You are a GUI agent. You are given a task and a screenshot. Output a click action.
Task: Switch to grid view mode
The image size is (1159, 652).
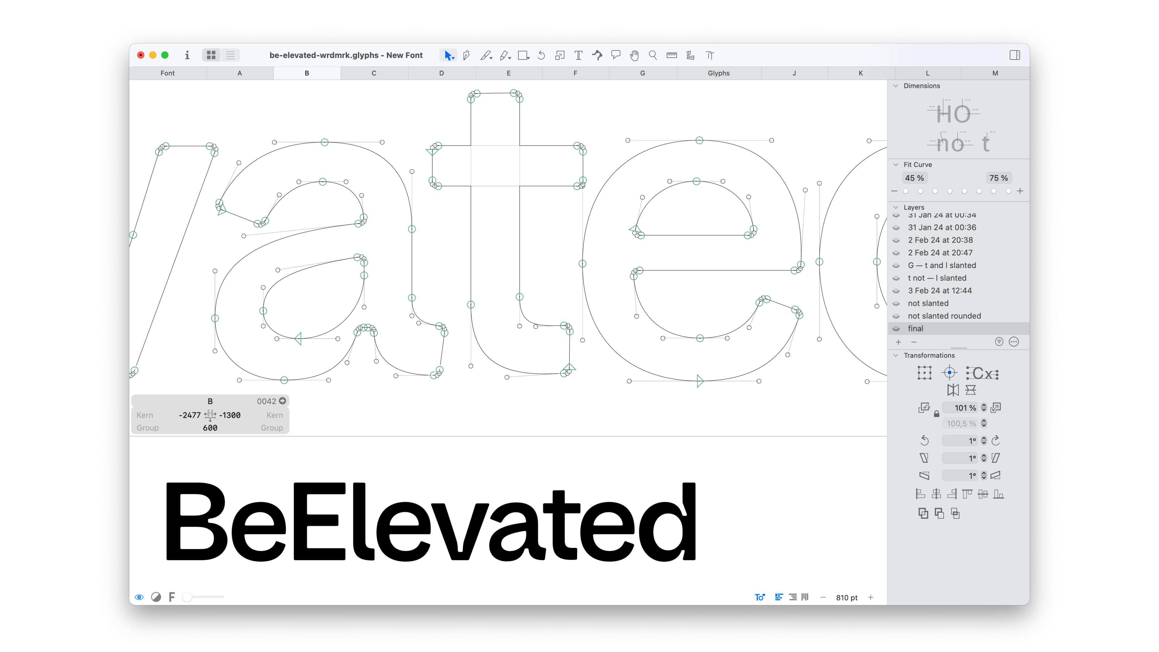pos(212,55)
